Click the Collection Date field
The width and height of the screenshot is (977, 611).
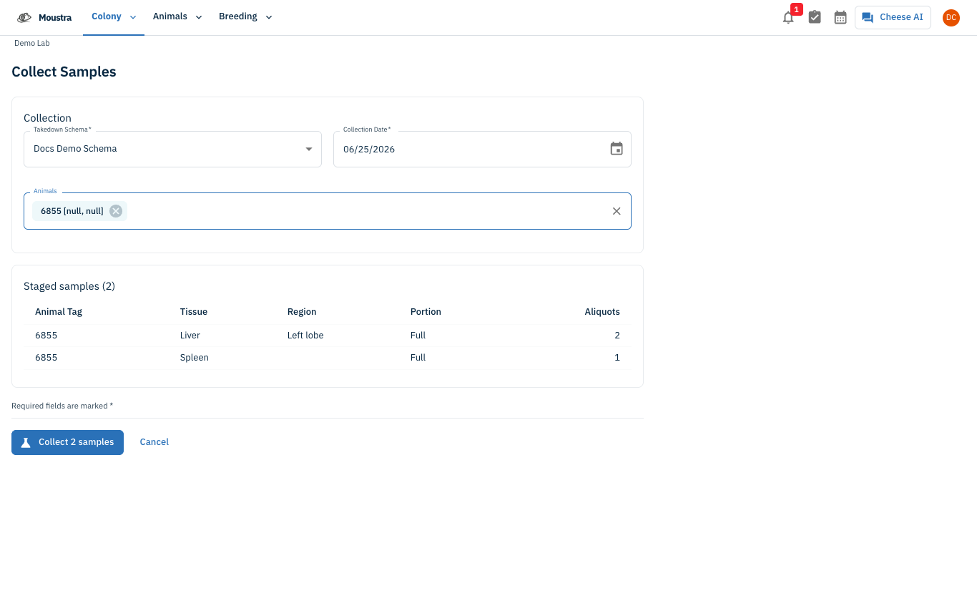pos(482,149)
